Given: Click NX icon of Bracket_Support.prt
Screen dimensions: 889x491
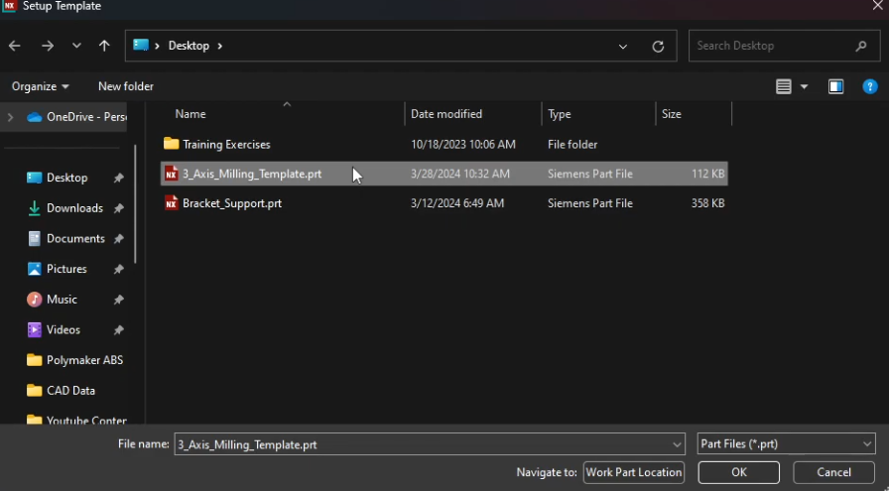Looking at the screenshot, I should point(172,203).
